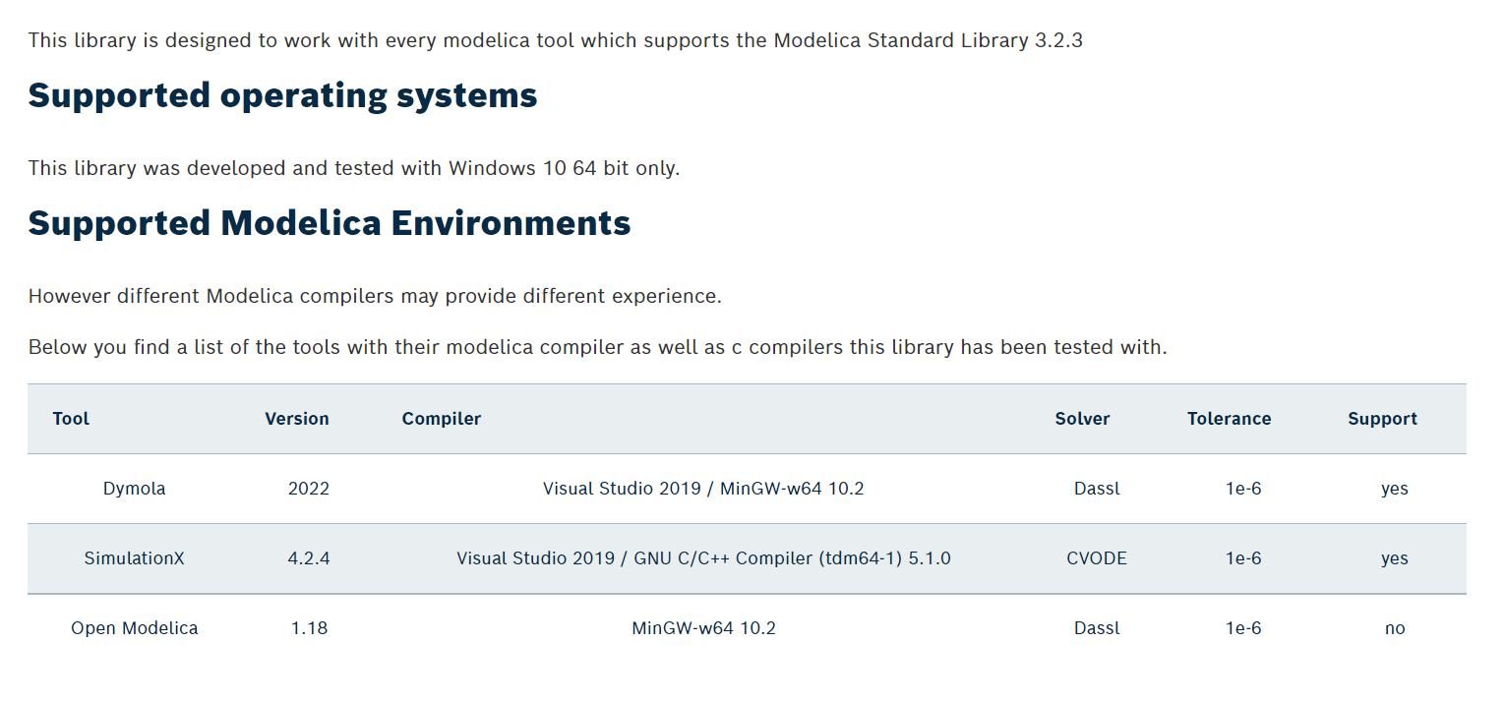Click the Compiler column header
Screen dimensions: 1504x701
pos(442,419)
